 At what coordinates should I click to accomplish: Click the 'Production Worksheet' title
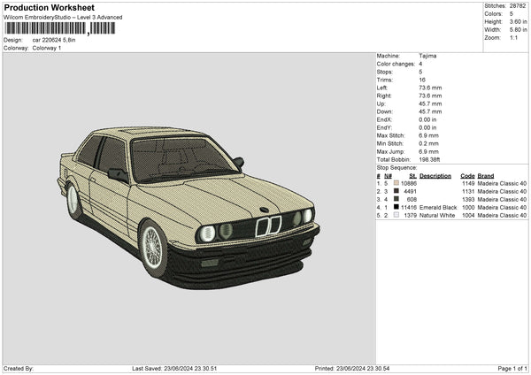[49, 7]
